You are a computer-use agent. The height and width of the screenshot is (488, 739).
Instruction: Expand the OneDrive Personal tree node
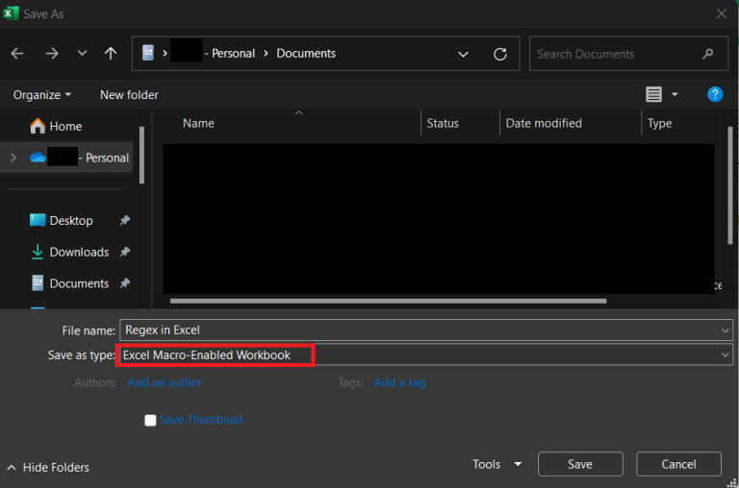tap(13, 158)
